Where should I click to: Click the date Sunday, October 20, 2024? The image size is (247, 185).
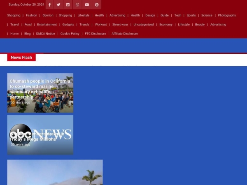26,5
